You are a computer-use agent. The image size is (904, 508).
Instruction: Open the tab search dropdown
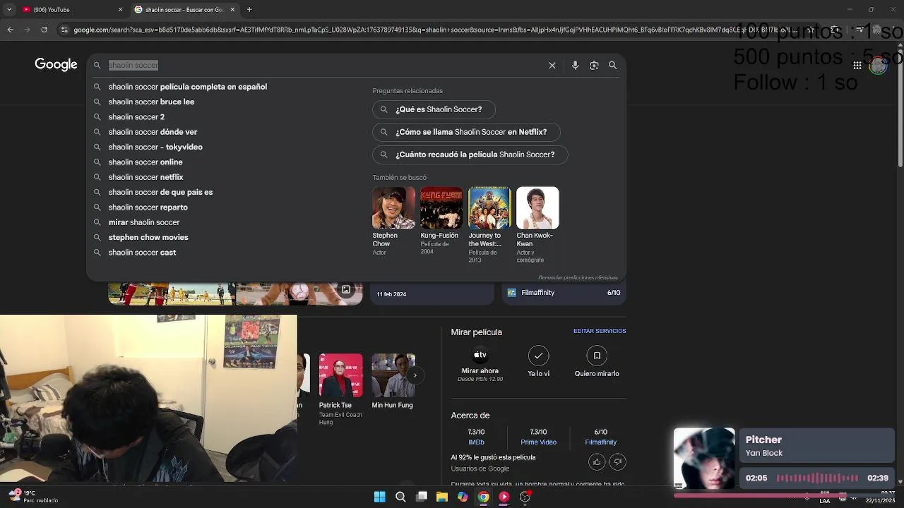[9, 9]
